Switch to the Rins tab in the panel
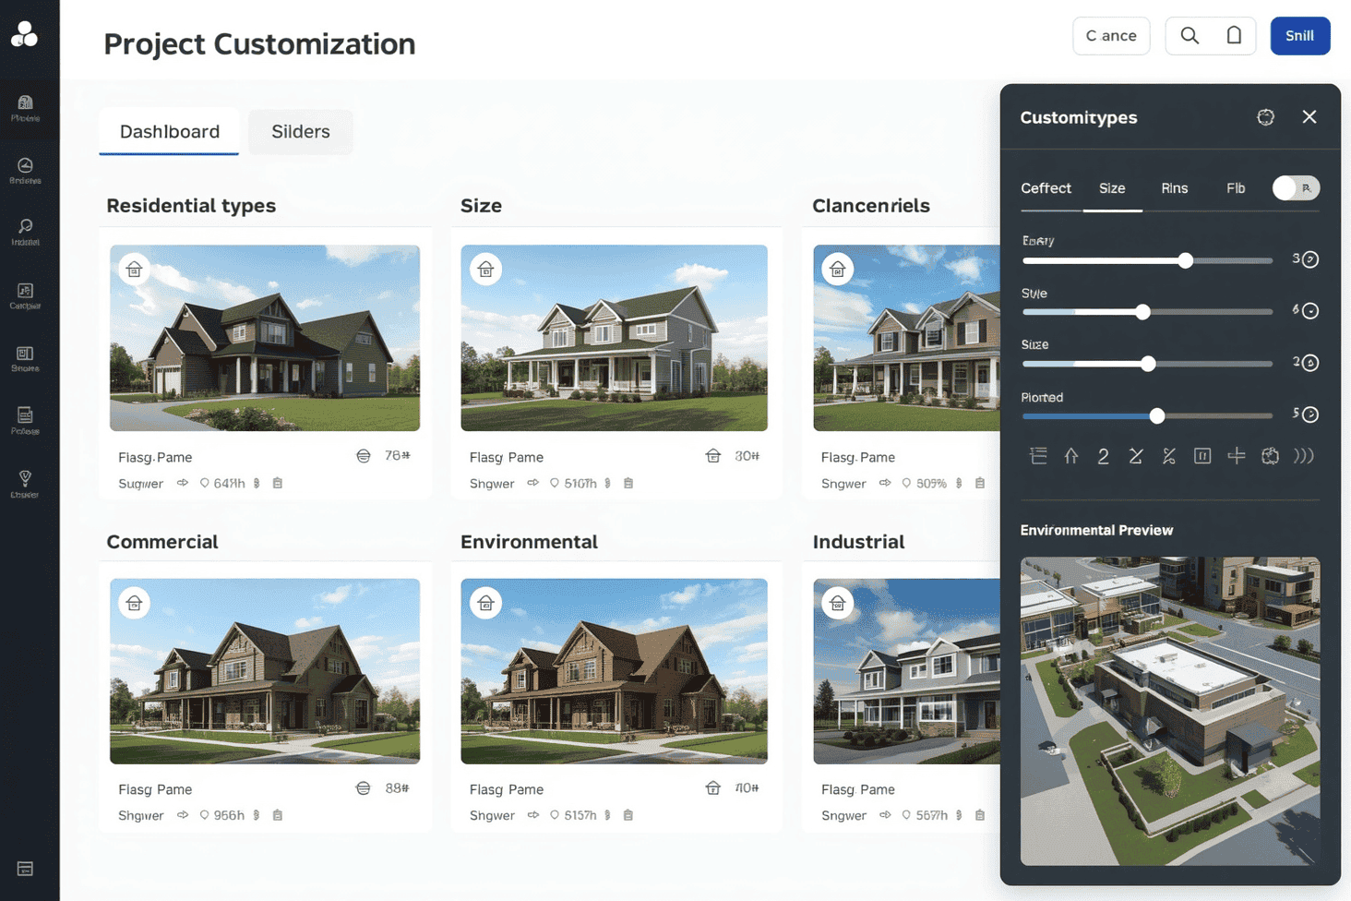 [1174, 188]
